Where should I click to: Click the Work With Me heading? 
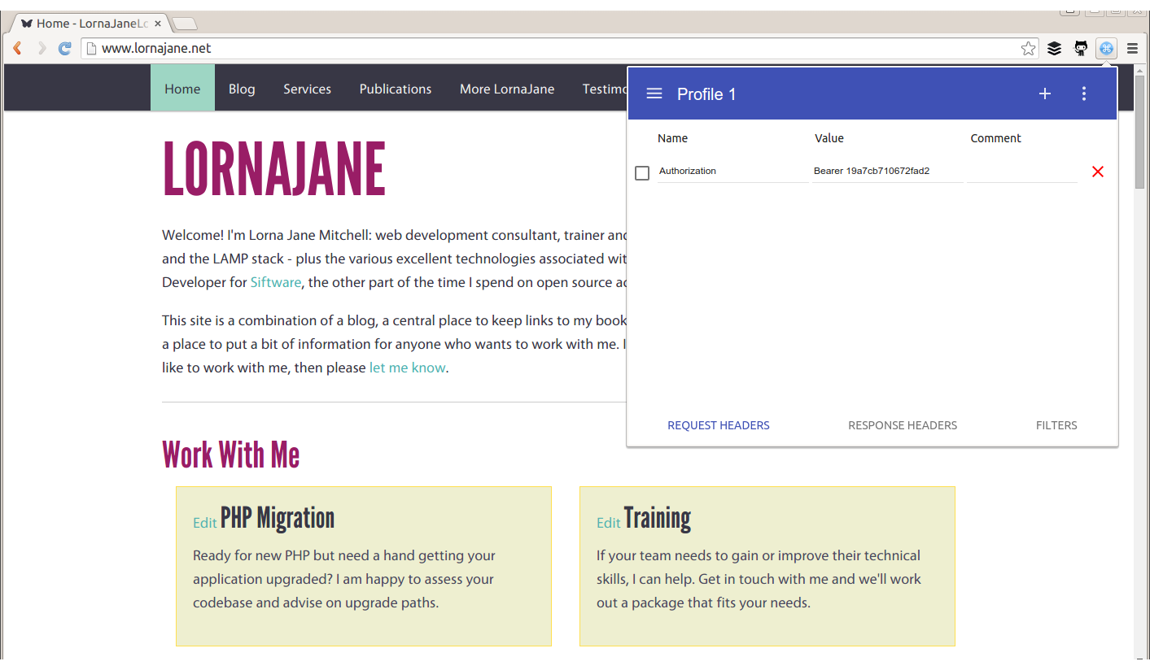click(x=231, y=455)
